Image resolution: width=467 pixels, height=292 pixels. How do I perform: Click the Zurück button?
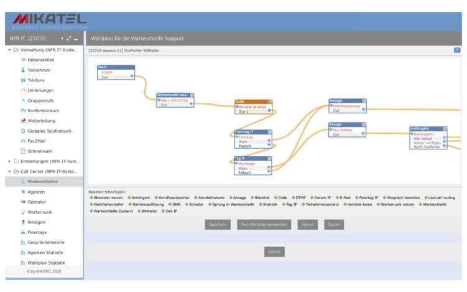274,252
